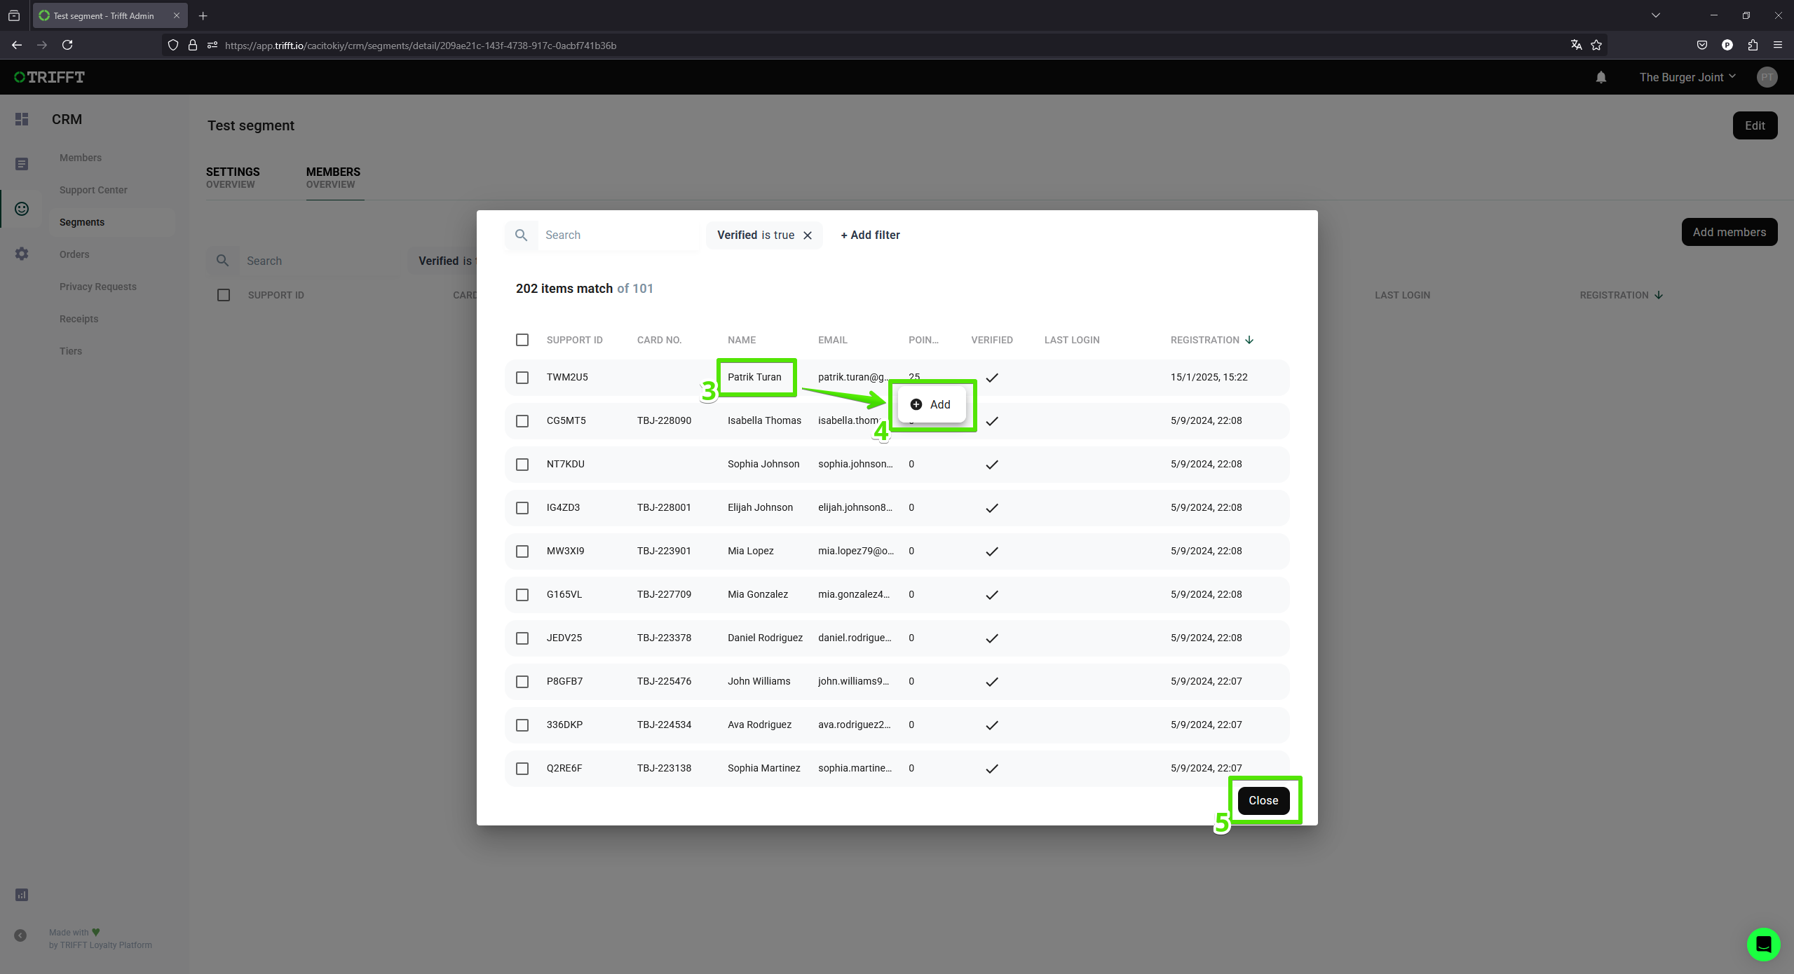Click the search icon in the modal

521,234
